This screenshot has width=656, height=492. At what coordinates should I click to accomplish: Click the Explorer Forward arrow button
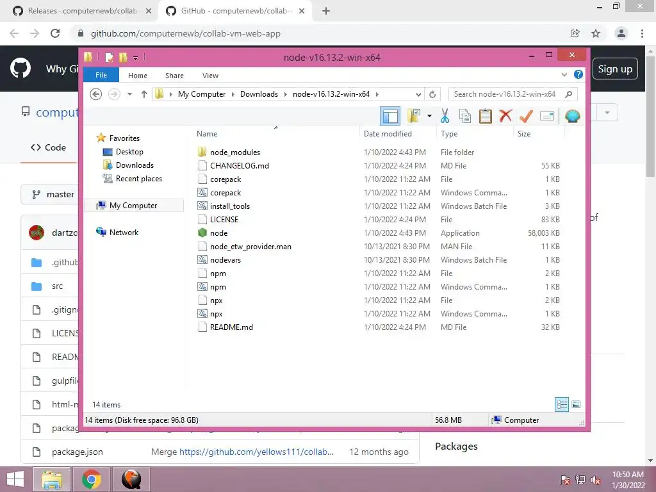point(114,94)
